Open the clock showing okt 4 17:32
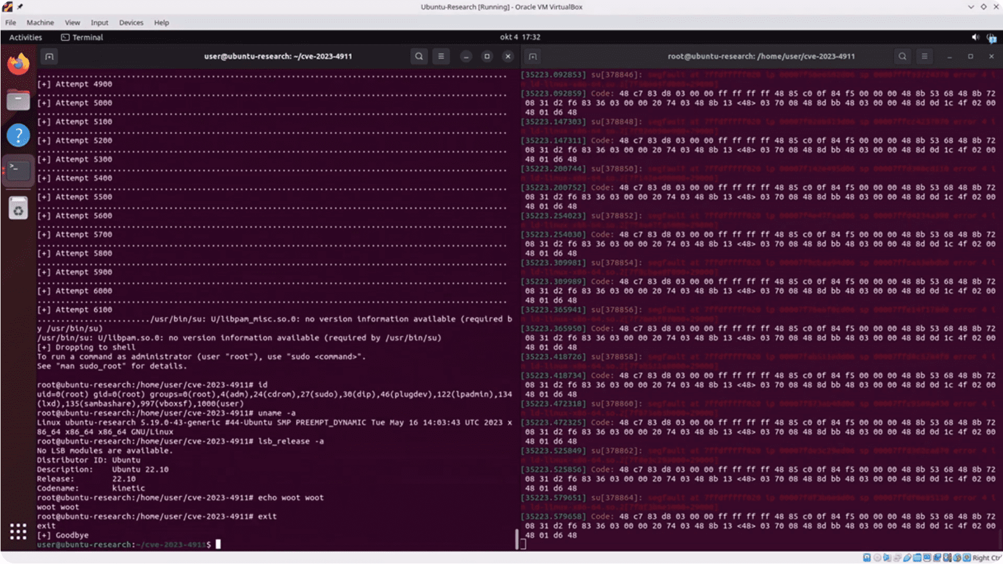This screenshot has width=1003, height=564. (x=520, y=37)
